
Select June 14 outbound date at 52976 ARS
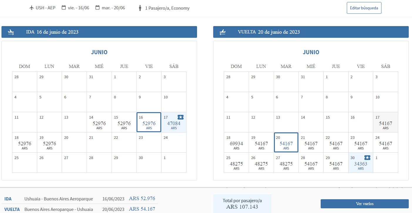[99, 122]
